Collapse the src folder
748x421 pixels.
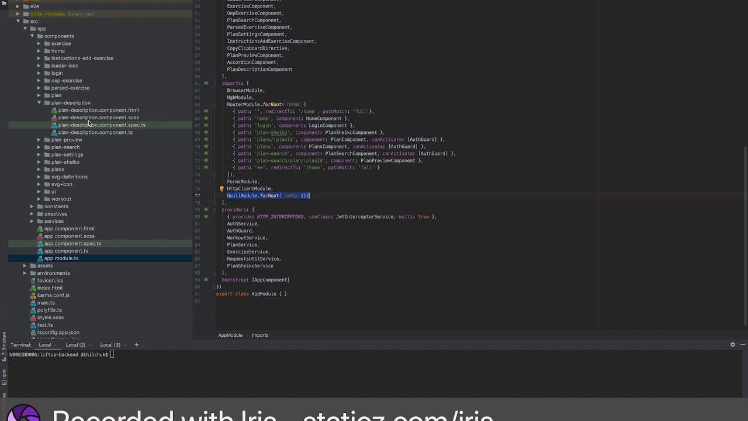click(x=18, y=21)
